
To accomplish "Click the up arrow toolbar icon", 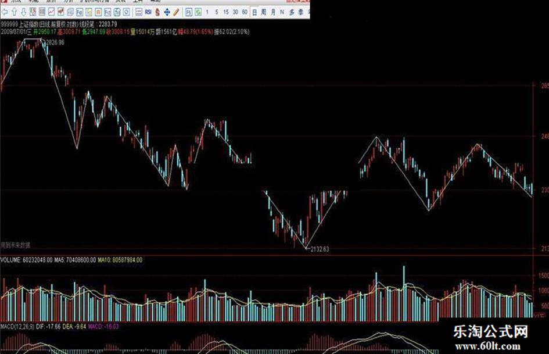I will (15, 12).
